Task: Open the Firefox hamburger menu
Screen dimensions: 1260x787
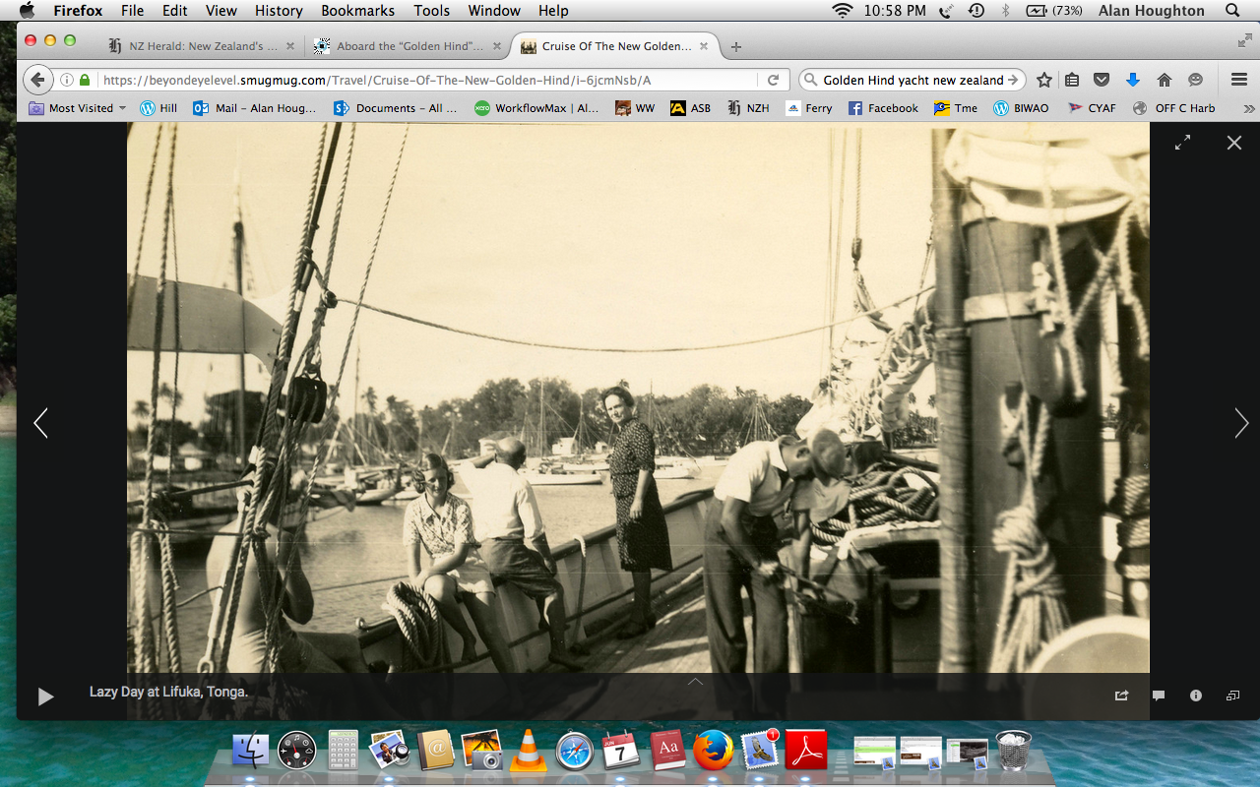Action: point(1239,80)
